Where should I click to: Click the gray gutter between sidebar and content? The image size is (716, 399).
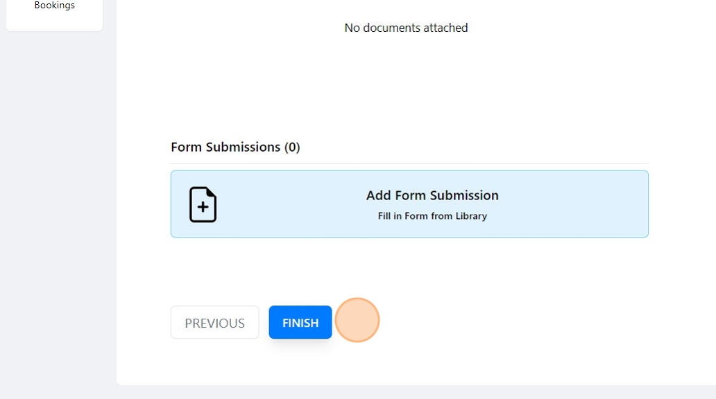tap(110, 208)
